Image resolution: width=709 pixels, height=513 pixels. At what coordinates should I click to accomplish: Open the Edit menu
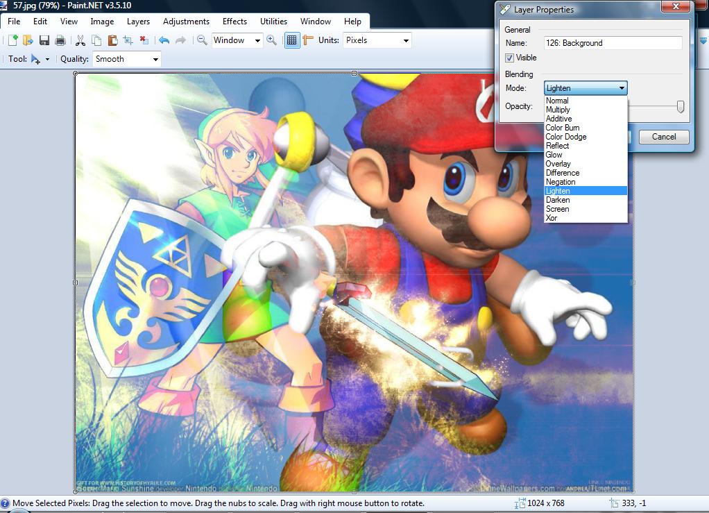(40, 22)
